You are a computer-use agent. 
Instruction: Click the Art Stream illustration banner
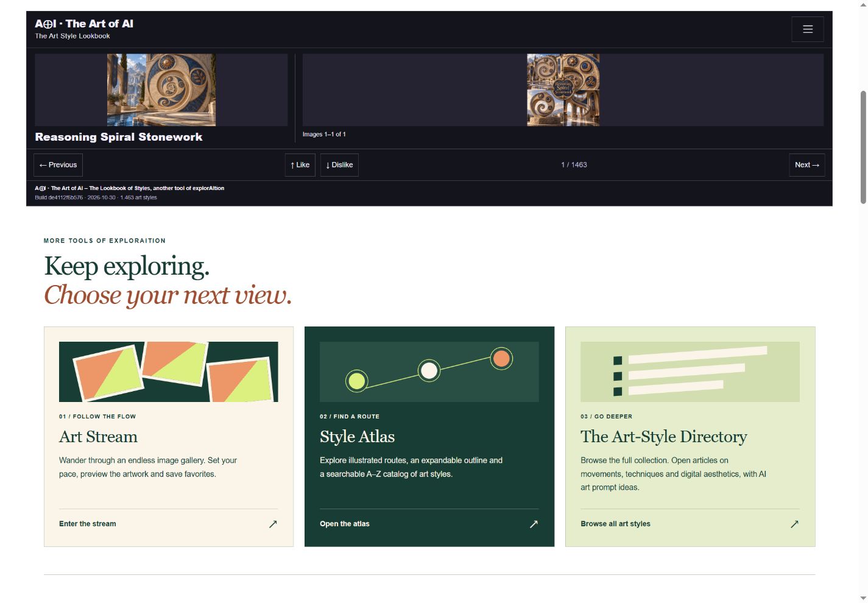(x=169, y=372)
